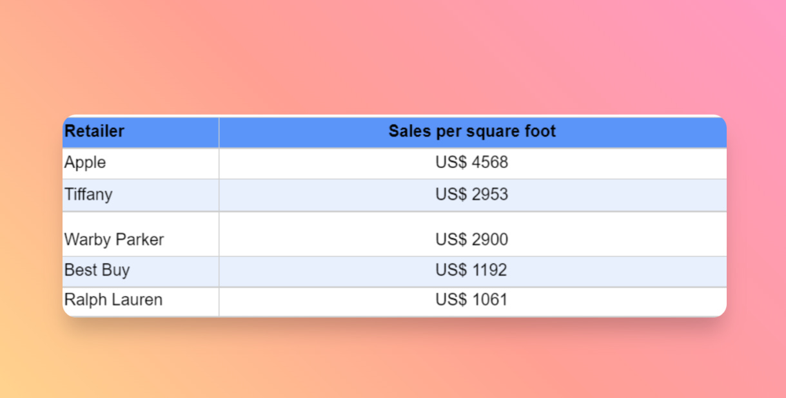Click the Ralph Lauren retailer cell
Viewport: 786px width, 398px height.
tap(113, 299)
